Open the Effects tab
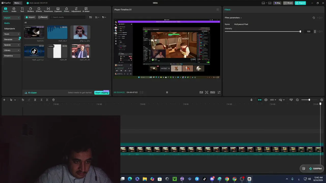326x183 pixels. coord(39,10)
